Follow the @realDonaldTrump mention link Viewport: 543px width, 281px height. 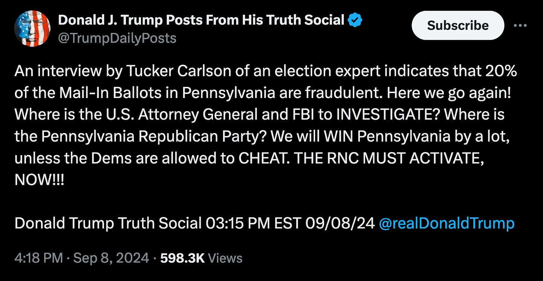446,223
